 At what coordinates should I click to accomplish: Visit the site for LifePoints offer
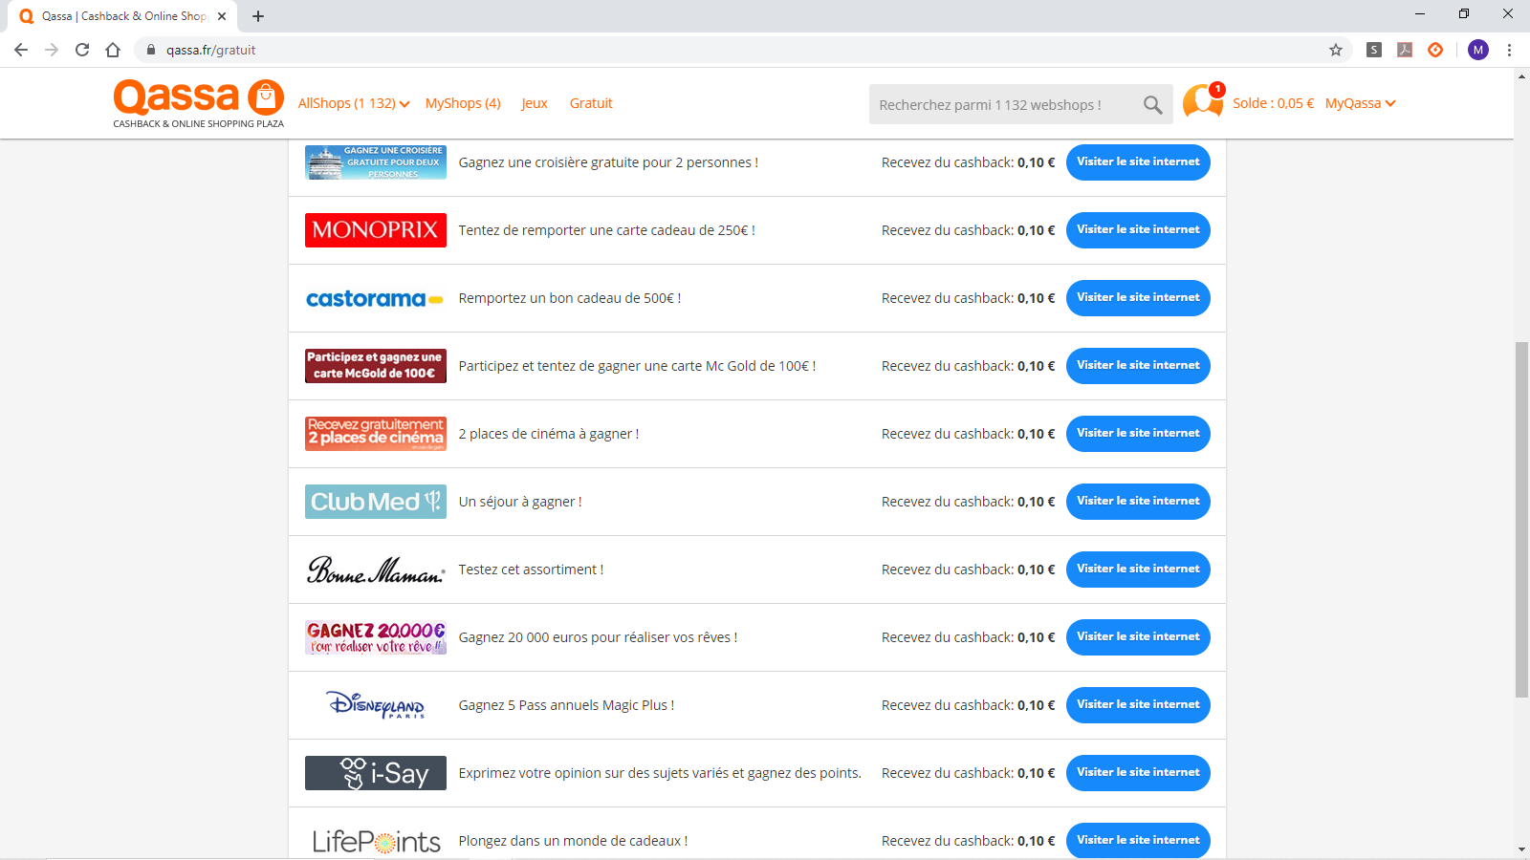1138,841
